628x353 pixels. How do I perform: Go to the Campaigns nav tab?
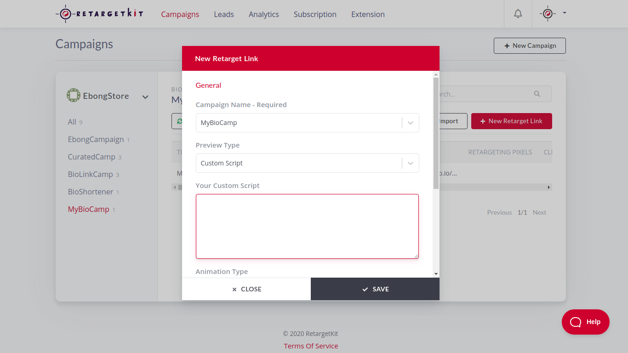pos(180,14)
